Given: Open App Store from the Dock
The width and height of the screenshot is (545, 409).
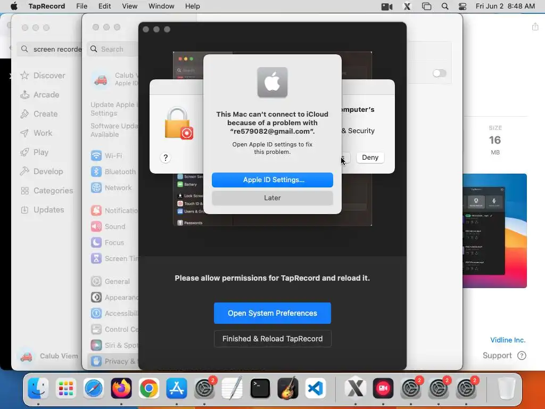Looking at the screenshot, I should click(177, 388).
